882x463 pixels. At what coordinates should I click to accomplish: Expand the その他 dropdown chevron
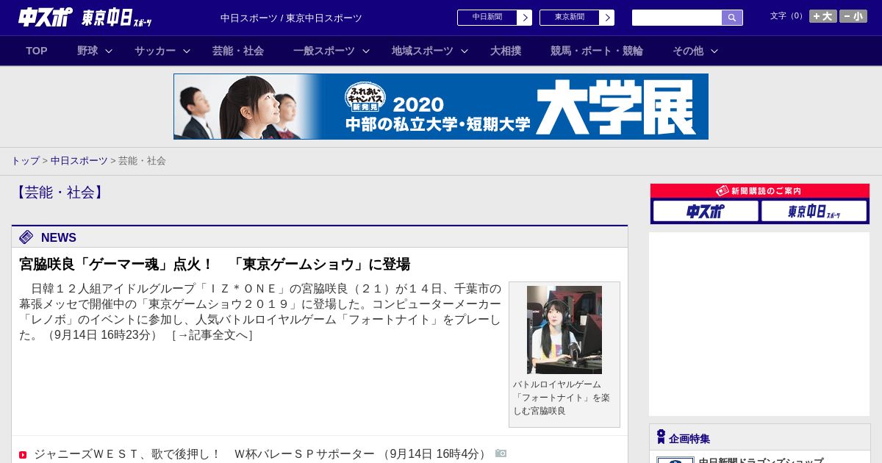714,51
